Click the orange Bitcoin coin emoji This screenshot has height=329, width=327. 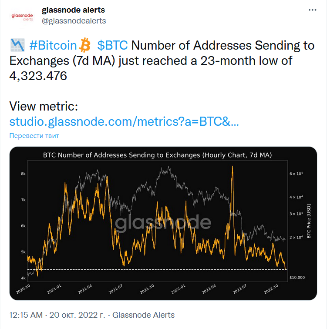coord(84,45)
